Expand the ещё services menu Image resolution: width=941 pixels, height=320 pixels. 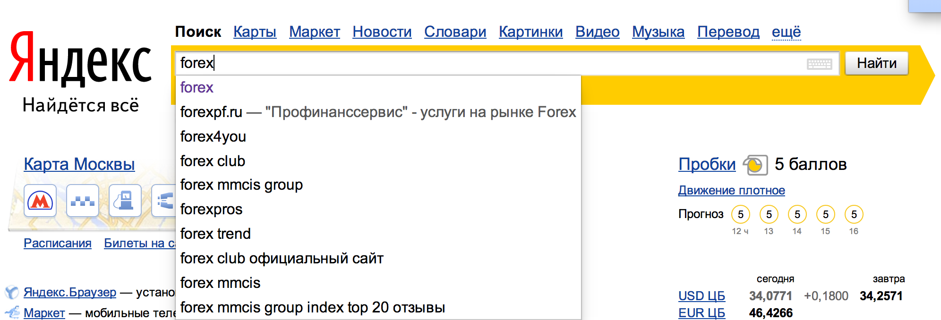tap(786, 32)
